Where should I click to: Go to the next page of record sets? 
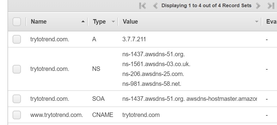pyautogui.click(x=258, y=6)
